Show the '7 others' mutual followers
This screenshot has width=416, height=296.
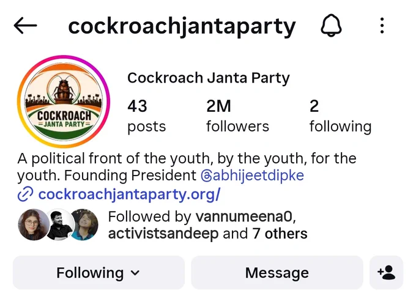pyautogui.click(x=280, y=234)
